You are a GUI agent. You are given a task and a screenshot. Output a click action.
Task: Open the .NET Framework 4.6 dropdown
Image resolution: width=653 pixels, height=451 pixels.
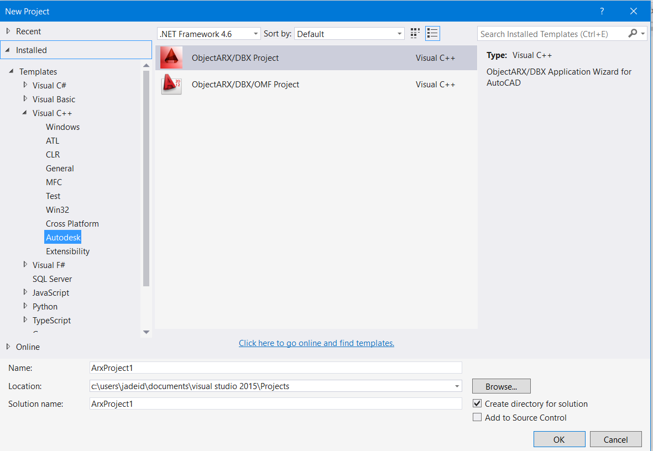click(255, 33)
